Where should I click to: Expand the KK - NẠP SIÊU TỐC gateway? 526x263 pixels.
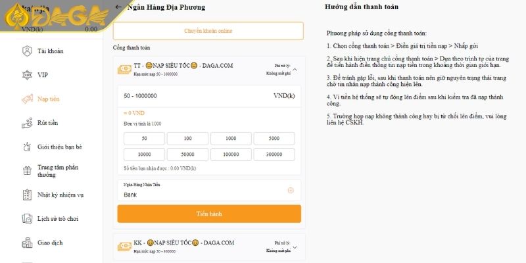point(295,247)
